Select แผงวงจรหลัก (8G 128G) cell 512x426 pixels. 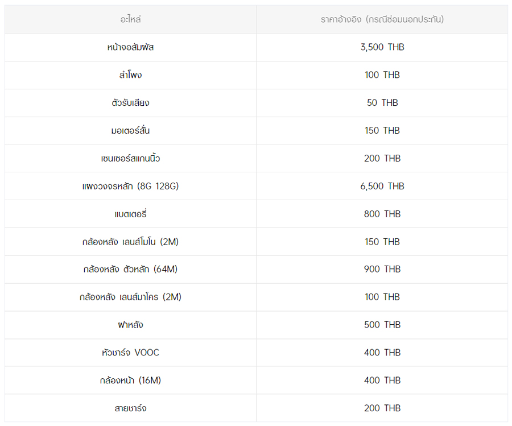pos(130,186)
